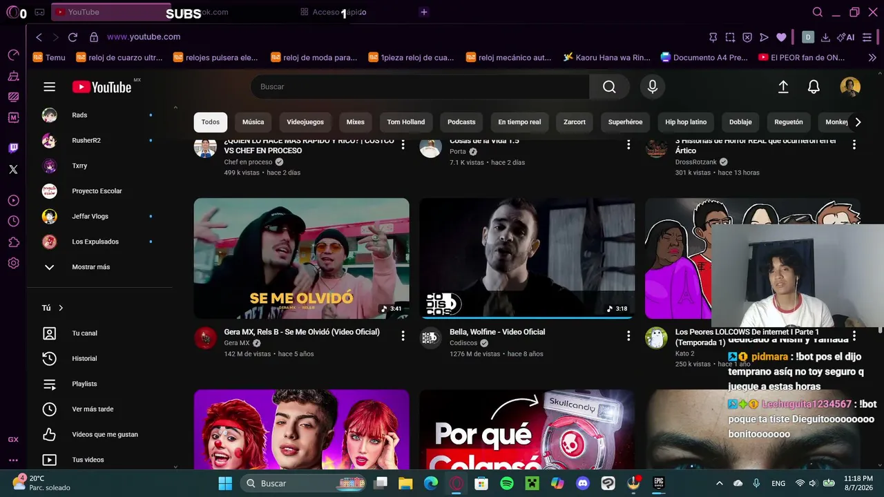The height and width of the screenshot is (497, 884).
Task: Click the Windows Start button
Action: coord(225,483)
